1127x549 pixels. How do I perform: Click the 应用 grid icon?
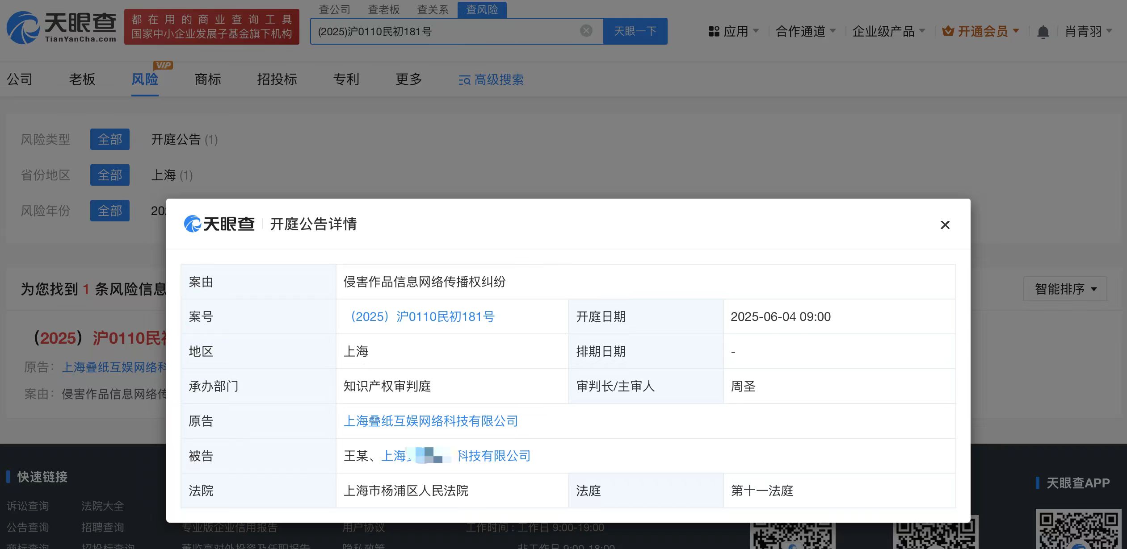(714, 31)
